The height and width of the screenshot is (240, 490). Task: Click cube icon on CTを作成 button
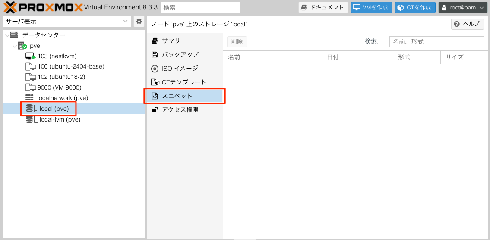tap(401, 7)
